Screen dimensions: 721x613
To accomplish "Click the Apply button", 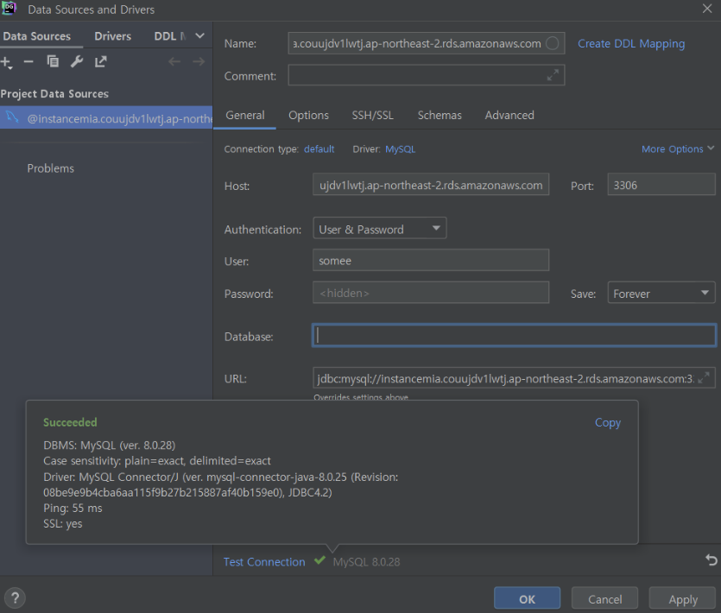I will [683, 598].
